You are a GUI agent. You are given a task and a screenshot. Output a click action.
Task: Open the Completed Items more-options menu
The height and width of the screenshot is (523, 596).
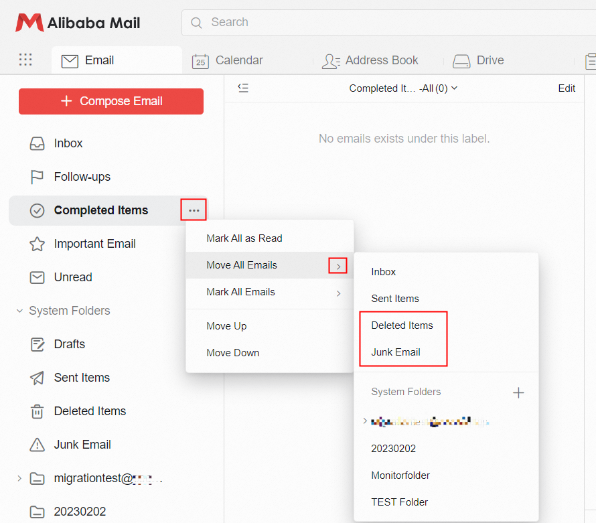pos(194,210)
